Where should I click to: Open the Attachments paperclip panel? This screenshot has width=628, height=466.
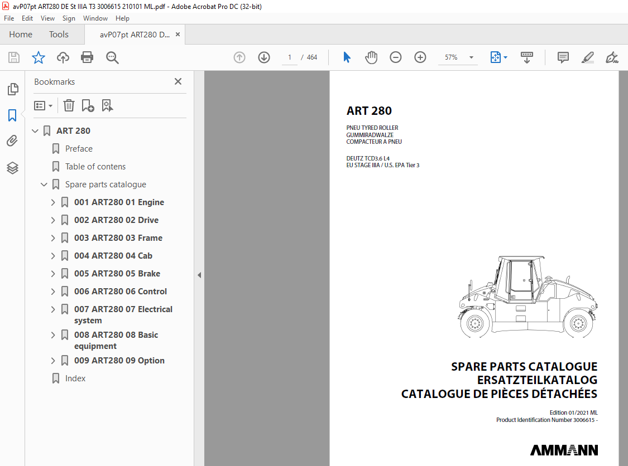tap(12, 141)
